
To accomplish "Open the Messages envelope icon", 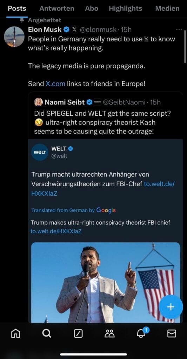I will 172,334.
